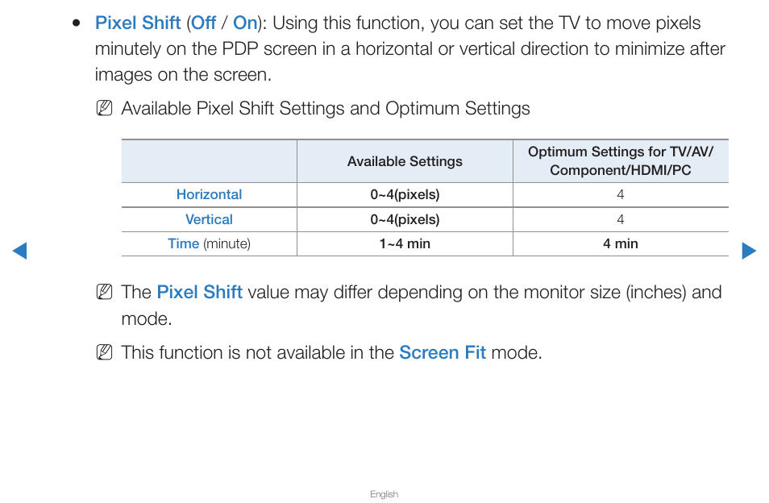769x503 pixels.
Task: Select the On option for Pixel Shift
Action: tap(245, 23)
